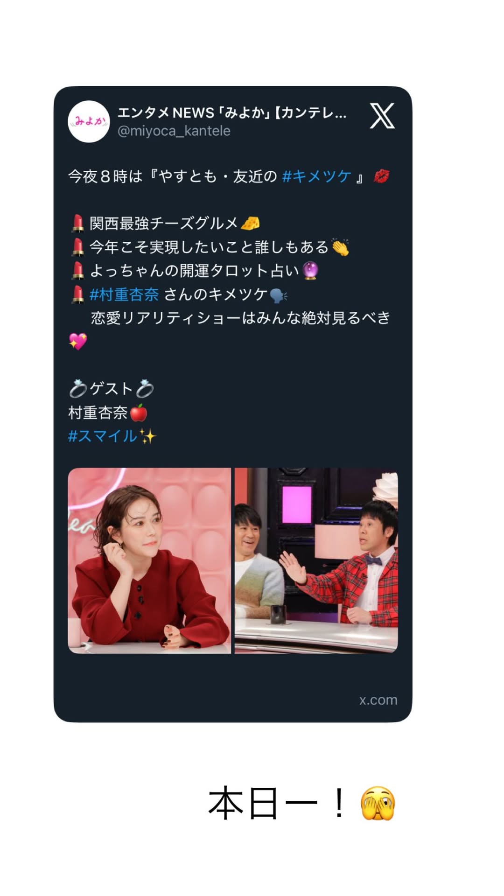The width and height of the screenshot is (504, 896).
Task: Open the みよか profile avatar
Action: pos(89,121)
